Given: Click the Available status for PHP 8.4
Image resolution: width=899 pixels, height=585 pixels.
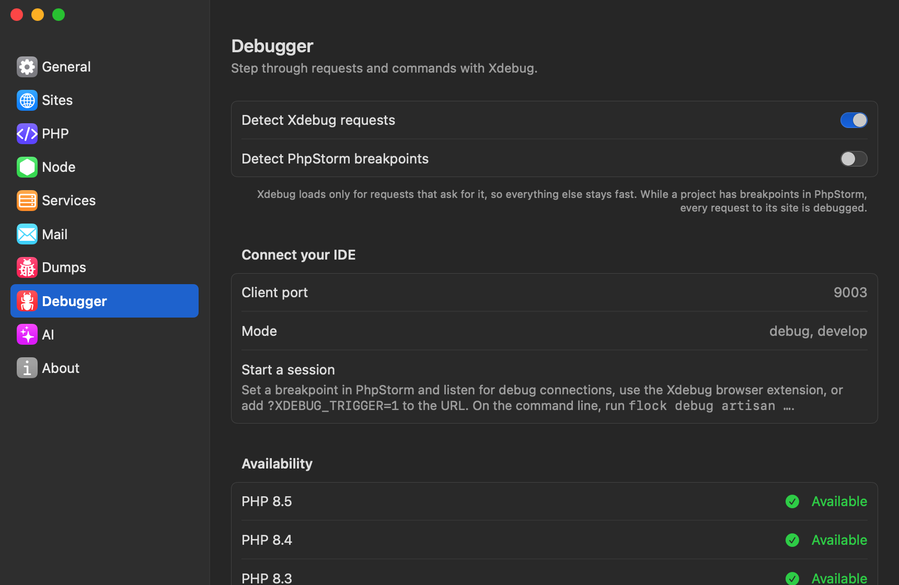Looking at the screenshot, I should 839,540.
